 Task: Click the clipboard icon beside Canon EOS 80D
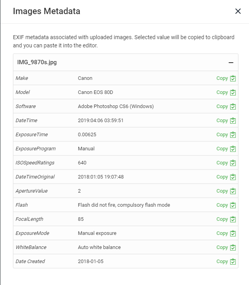pos(233,92)
